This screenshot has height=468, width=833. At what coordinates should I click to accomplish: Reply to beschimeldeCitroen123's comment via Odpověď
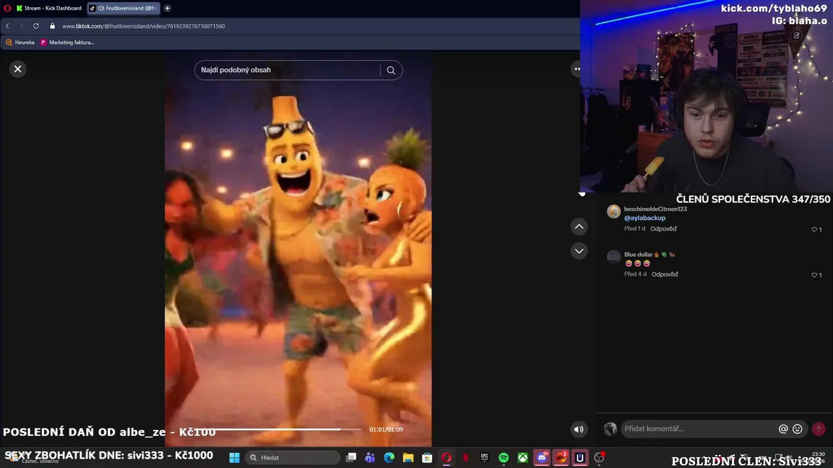coord(664,229)
